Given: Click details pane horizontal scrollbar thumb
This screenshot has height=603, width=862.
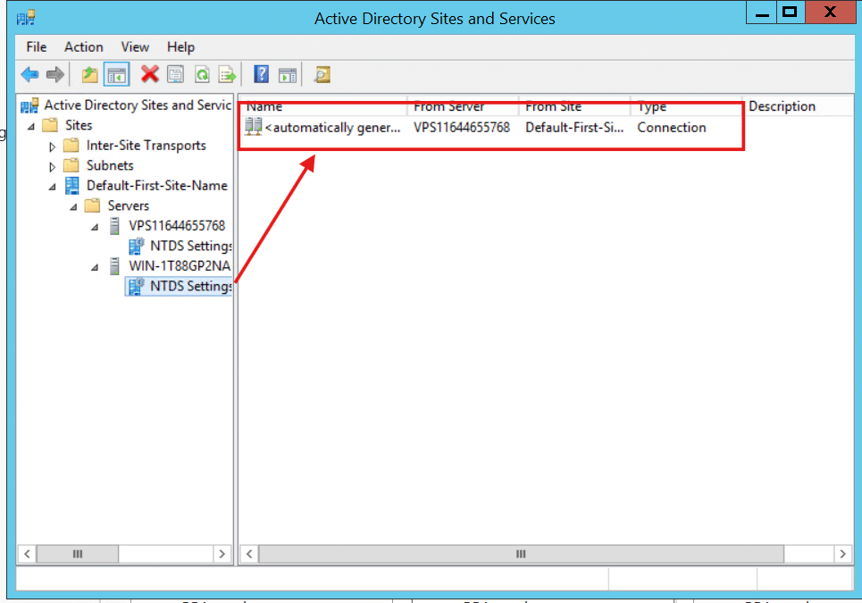Looking at the screenshot, I should point(521,554).
